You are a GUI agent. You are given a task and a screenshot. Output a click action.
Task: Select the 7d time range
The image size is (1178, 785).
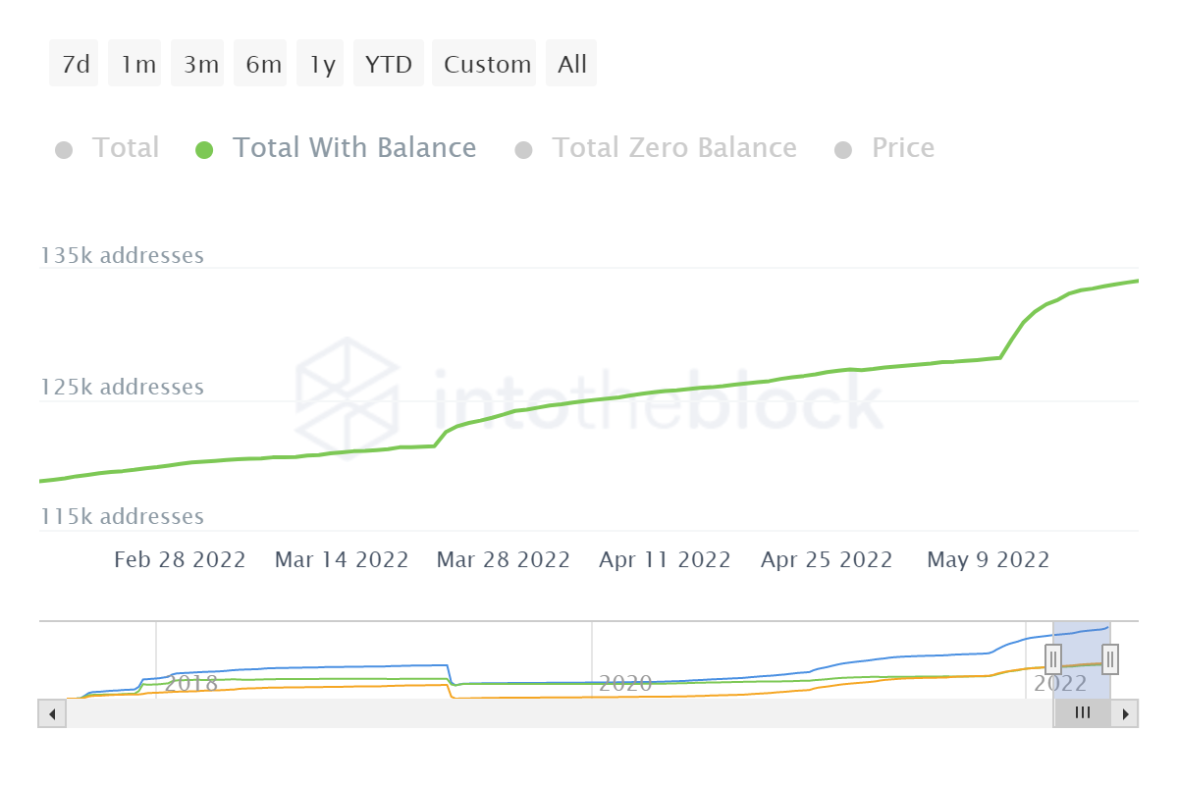pyautogui.click(x=75, y=65)
